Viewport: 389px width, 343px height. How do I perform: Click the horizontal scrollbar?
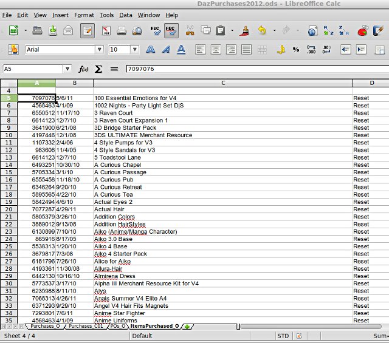coord(311,327)
